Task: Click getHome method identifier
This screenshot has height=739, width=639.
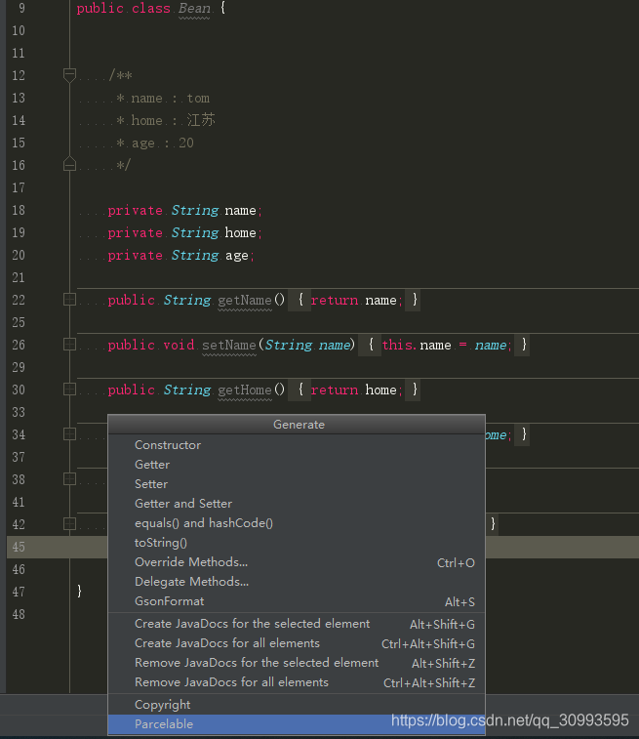Action: click(245, 390)
